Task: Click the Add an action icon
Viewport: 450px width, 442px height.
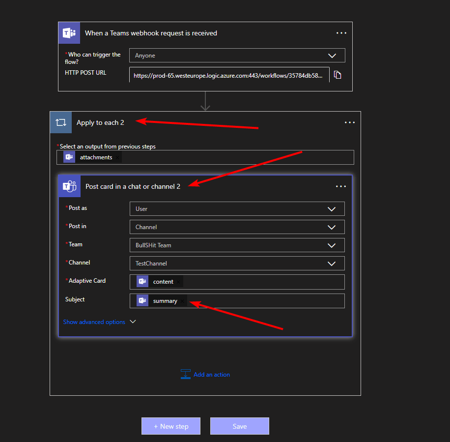Action: [x=185, y=374]
